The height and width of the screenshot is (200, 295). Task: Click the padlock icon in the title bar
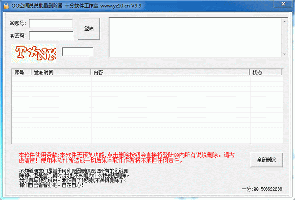tap(6, 5)
